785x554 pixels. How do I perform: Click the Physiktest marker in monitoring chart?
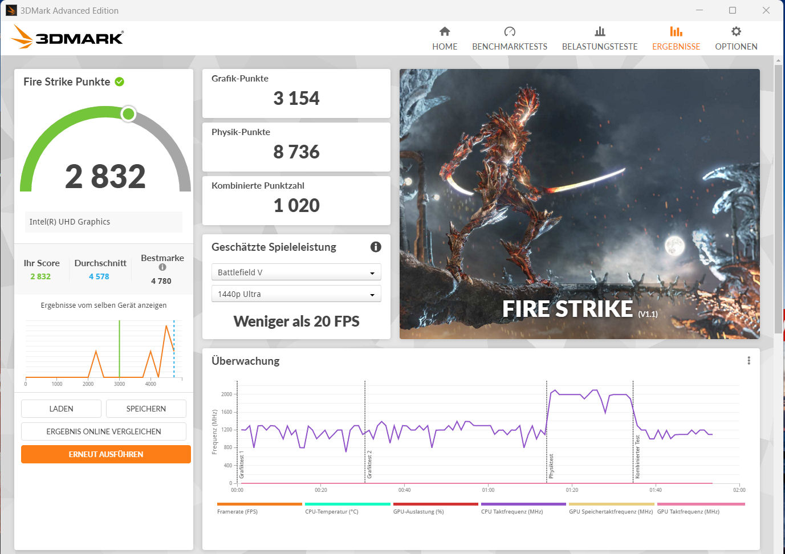coord(551,466)
